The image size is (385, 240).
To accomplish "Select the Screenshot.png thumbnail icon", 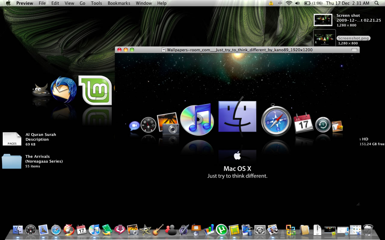I will [x=325, y=38].
